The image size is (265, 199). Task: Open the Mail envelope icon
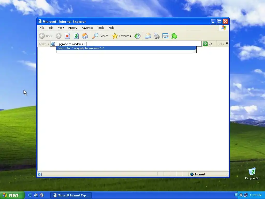pos(148,36)
